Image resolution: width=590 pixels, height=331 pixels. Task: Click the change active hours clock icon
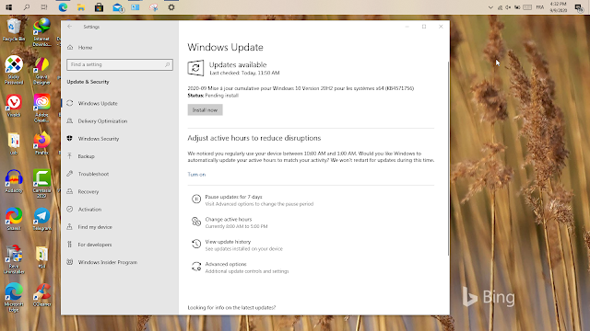196,222
